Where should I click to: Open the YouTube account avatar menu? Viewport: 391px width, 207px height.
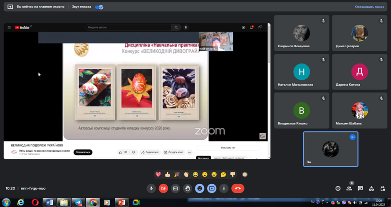[260, 27]
